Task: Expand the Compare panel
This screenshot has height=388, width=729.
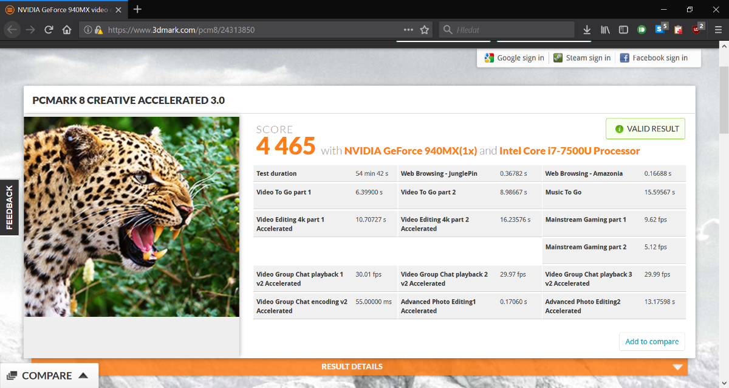Action: [x=49, y=376]
